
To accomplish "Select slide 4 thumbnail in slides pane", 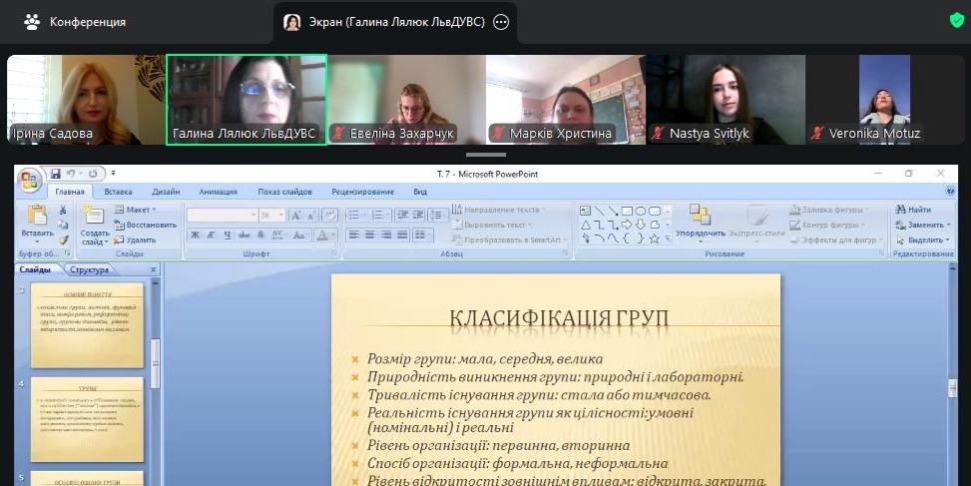I will pos(88,419).
